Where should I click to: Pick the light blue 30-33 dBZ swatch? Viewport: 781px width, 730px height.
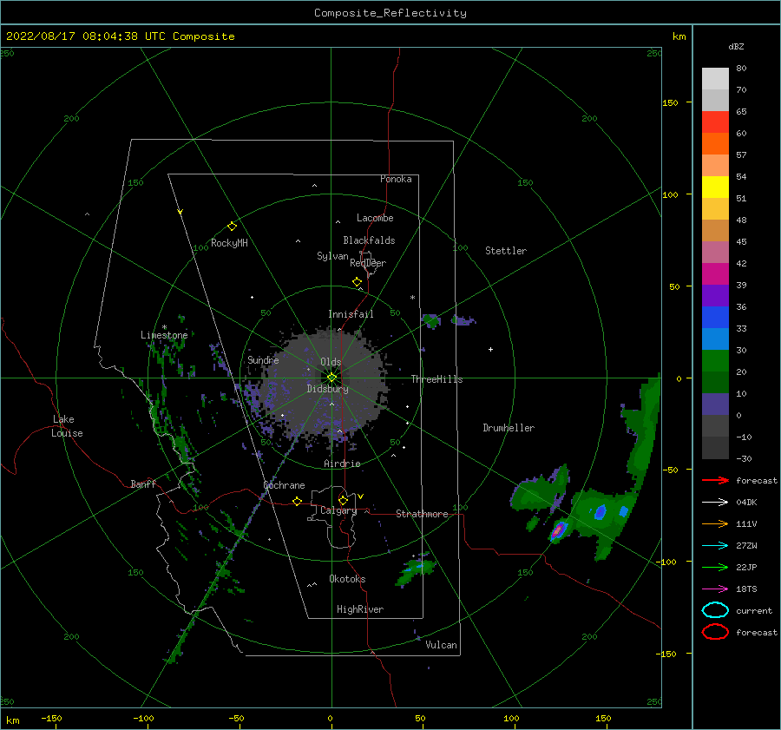point(715,339)
